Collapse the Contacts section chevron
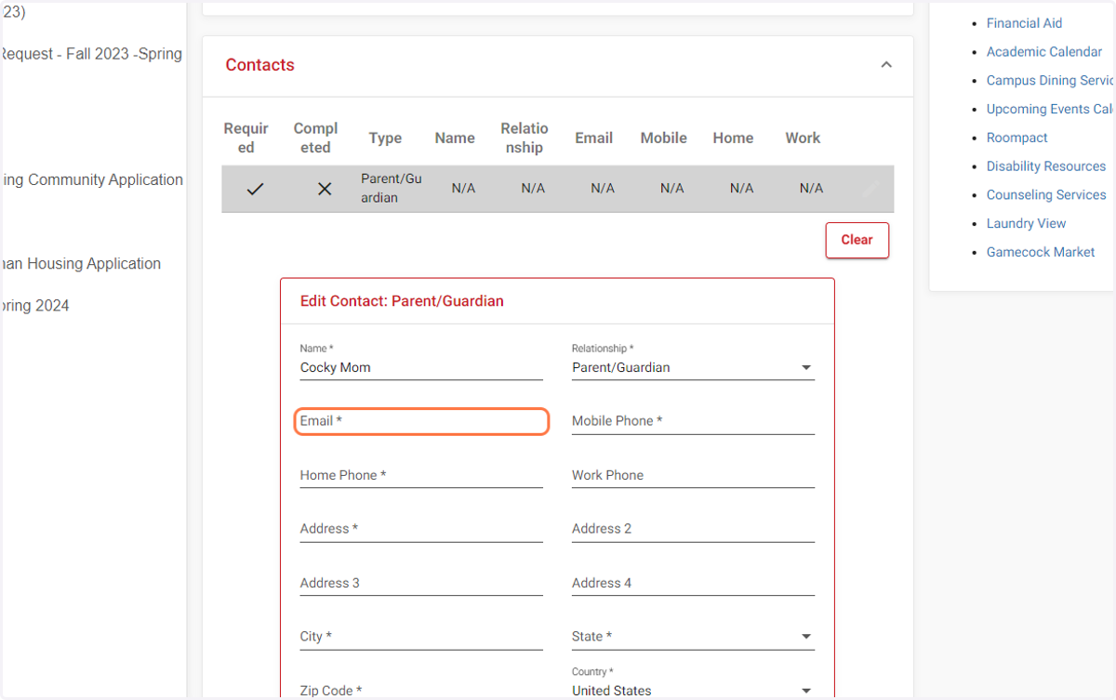The height and width of the screenshot is (700, 1116). (x=886, y=65)
